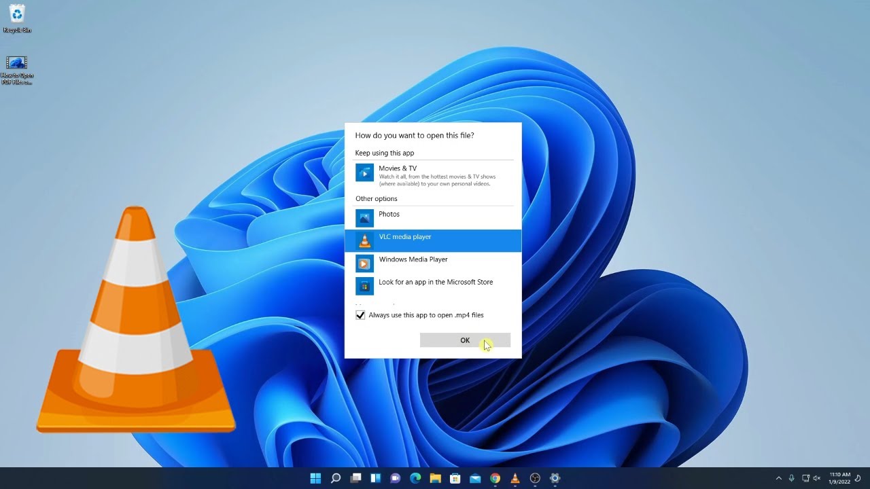Select the video file desktop icon

17,71
